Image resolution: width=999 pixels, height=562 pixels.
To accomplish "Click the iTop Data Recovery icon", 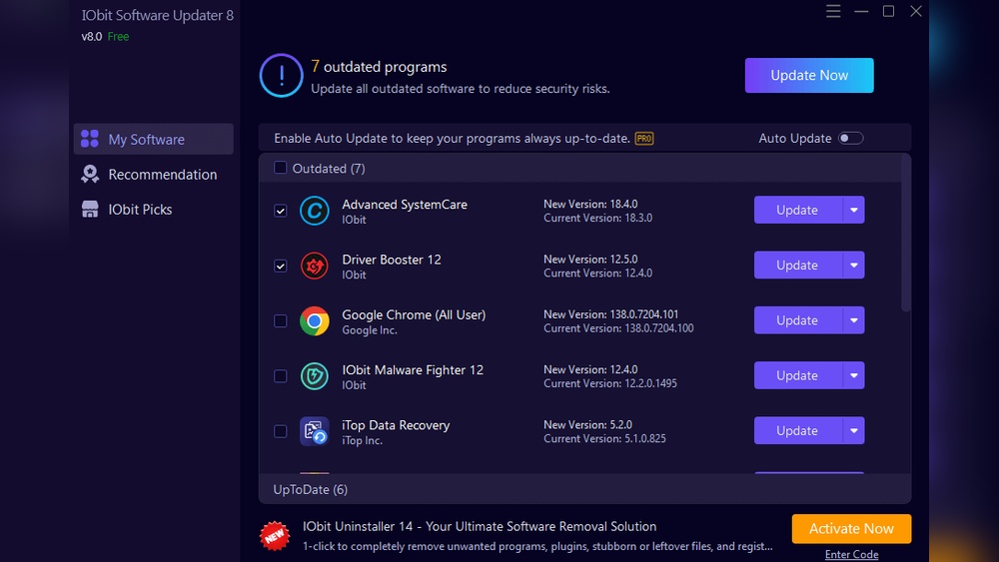I will click(x=314, y=431).
